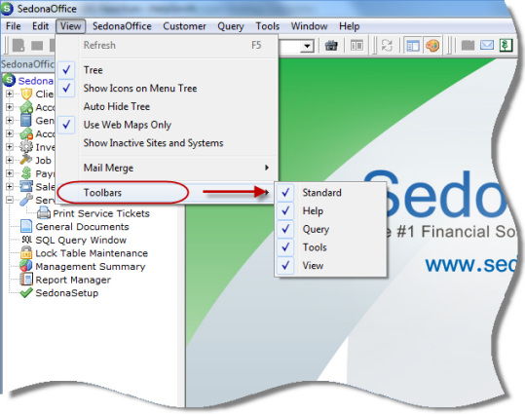Click the wrench Service tree icon
Viewport: 525px width, 414px height.
(26, 200)
